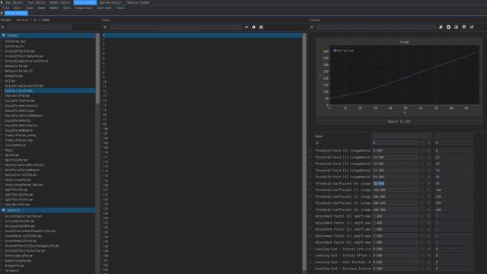Click the fourth icon in the Fields toolbar
Screen dimensions: 487x274
tap(464, 27)
